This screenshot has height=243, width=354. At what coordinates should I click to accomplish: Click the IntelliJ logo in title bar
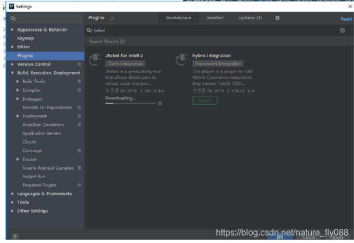12,7
